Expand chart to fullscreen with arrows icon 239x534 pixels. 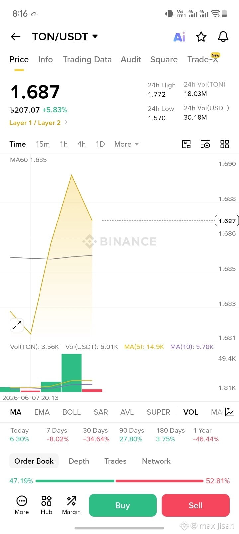point(17,325)
